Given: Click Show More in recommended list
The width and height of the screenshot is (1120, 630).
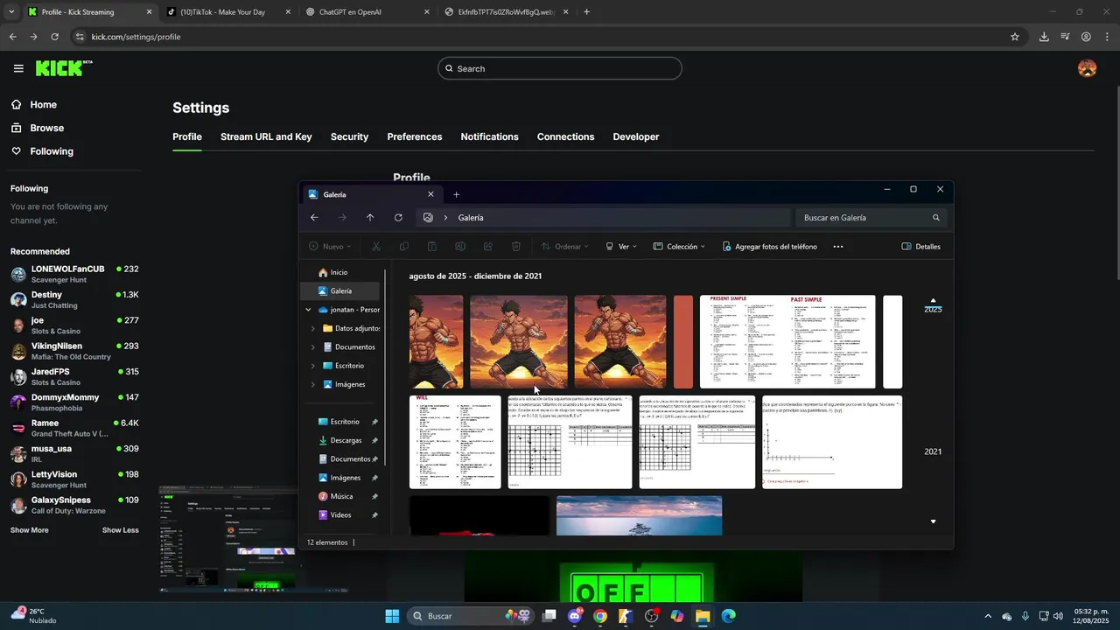Looking at the screenshot, I should point(30,530).
